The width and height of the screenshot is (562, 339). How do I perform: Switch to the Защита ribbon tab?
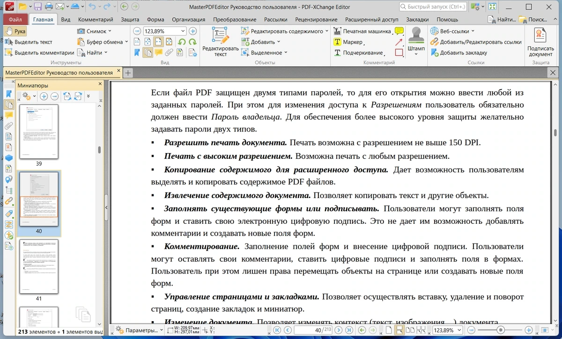130,19
